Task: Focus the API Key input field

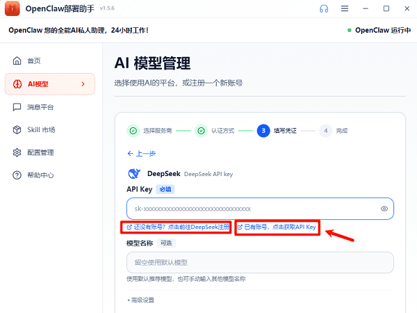Action: click(x=260, y=209)
